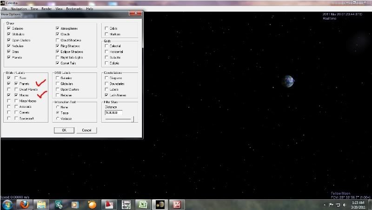Open the View menu
This screenshot has height=210, width=372.
[59, 8]
